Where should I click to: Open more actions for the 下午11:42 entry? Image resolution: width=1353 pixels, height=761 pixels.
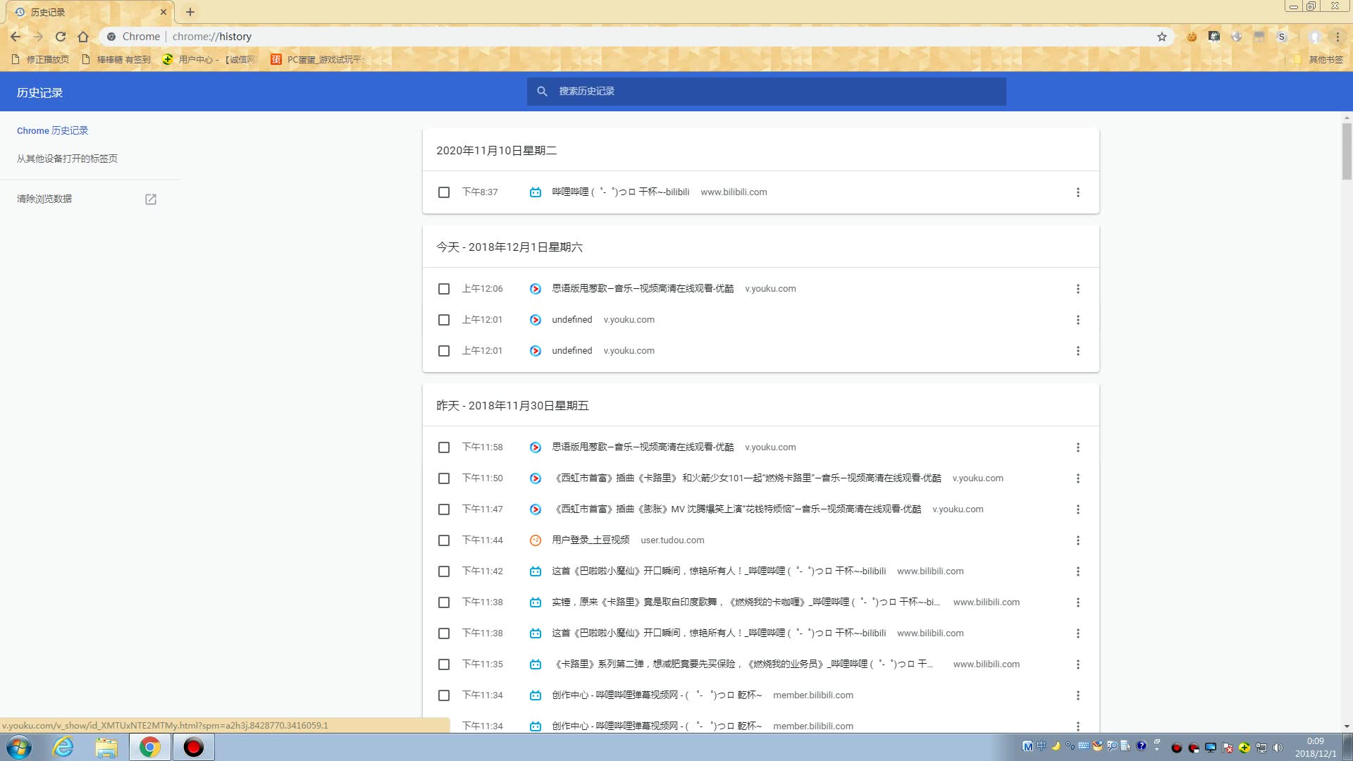click(1077, 571)
